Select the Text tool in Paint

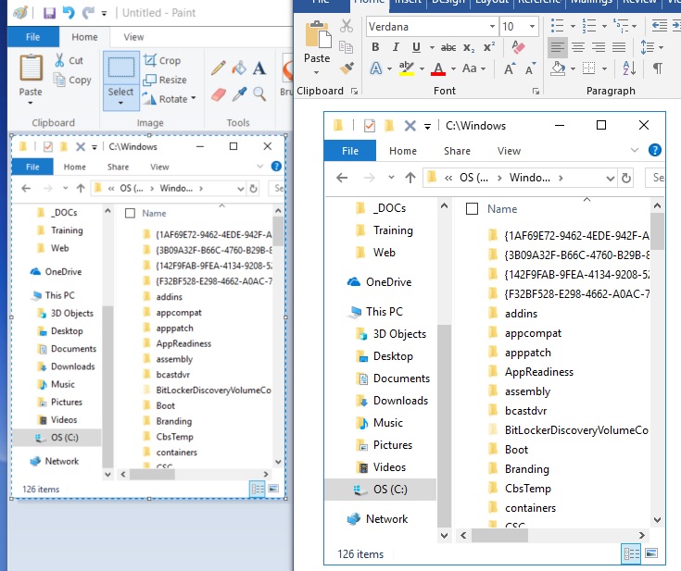click(x=259, y=68)
